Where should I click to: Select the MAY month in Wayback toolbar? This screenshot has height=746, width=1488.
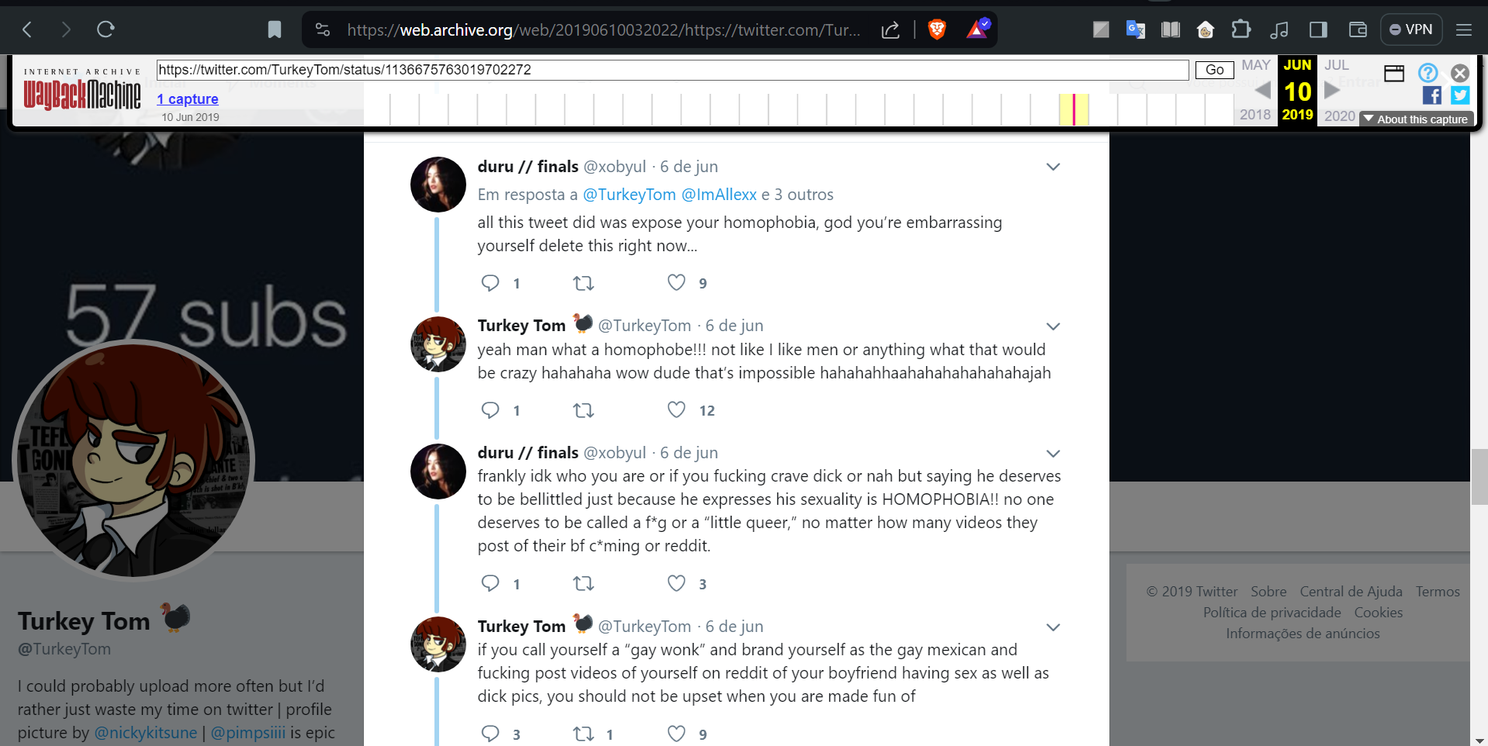pos(1255,65)
